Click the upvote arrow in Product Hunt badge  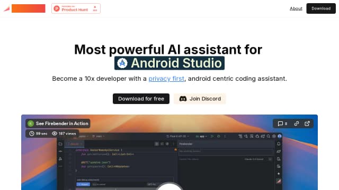pos(95,7)
